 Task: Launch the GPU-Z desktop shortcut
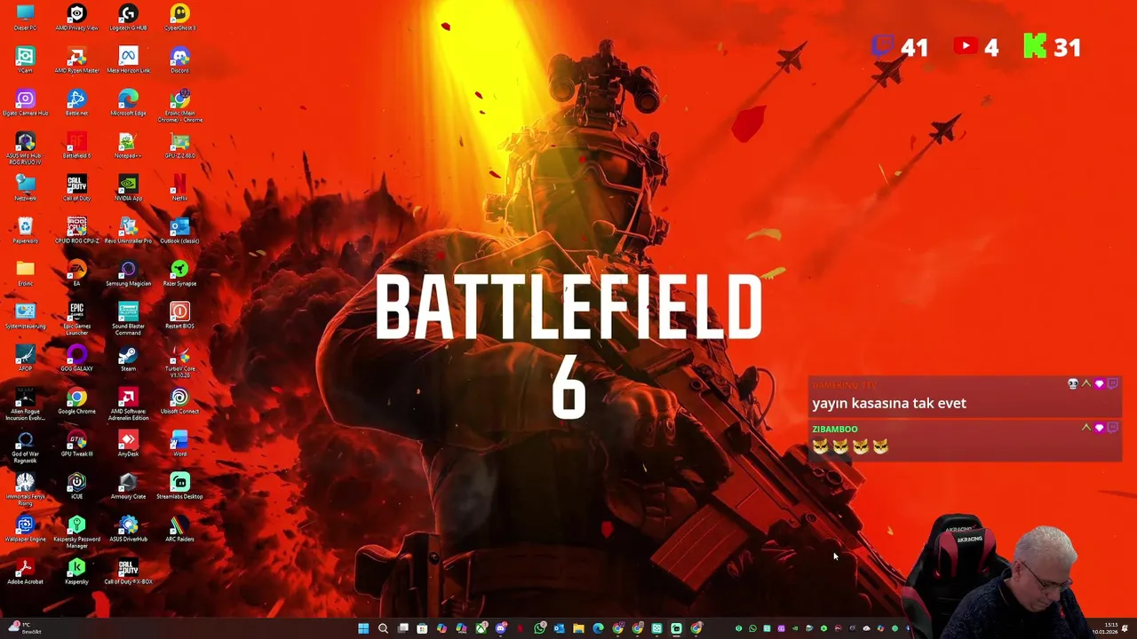click(179, 145)
